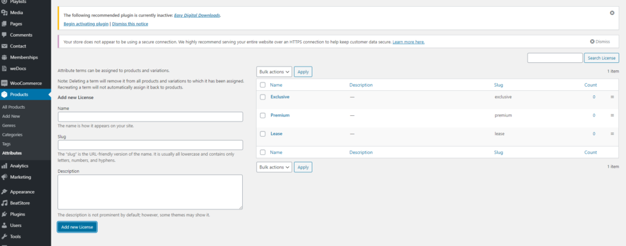Toggle select-all checkbox in table footer
The width and height of the screenshot is (626, 246).
tap(263, 153)
